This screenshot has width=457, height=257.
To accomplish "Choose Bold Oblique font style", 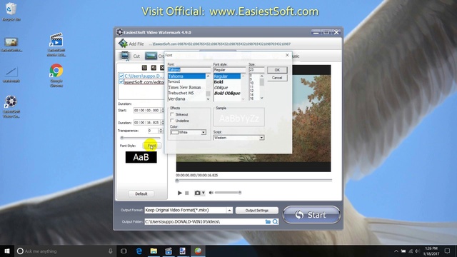I will coord(227,94).
